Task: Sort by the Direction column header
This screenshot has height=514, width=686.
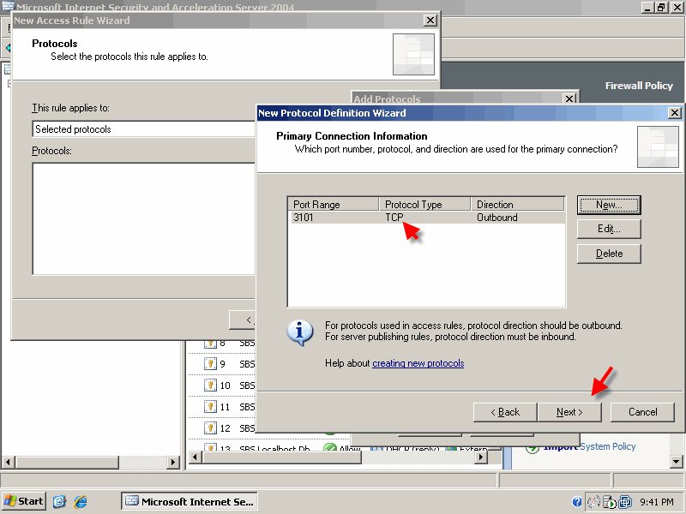Action: [x=517, y=205]
